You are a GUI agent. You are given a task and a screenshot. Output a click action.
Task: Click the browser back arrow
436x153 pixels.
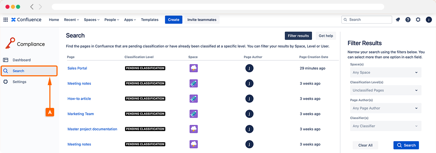32,7
